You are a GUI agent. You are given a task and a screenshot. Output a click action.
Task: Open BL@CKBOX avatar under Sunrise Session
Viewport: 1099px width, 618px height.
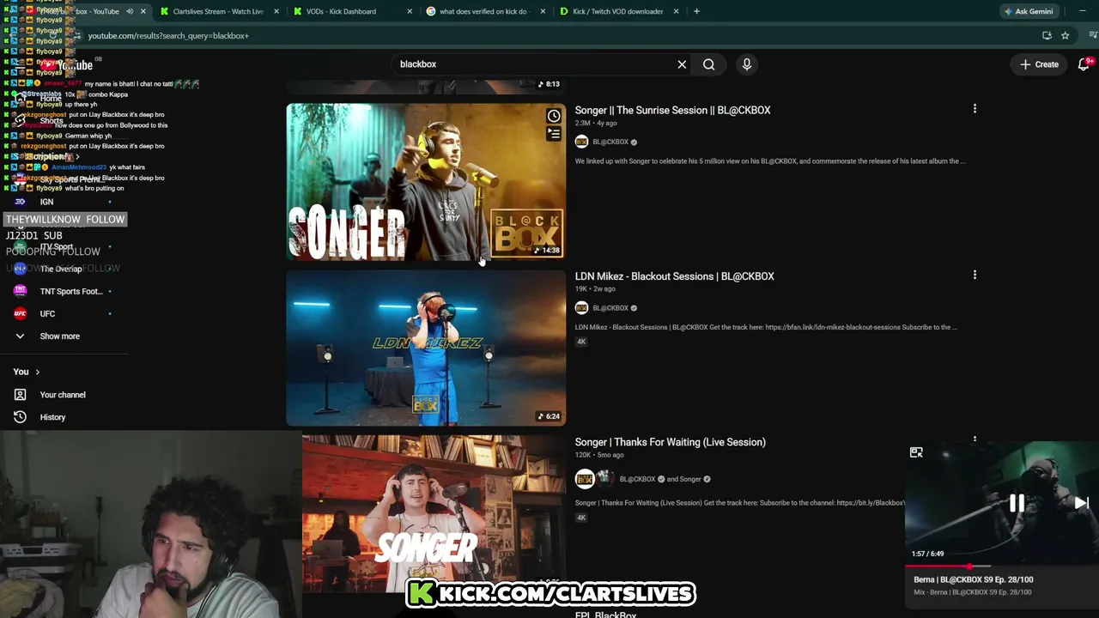tap(581, 142)
